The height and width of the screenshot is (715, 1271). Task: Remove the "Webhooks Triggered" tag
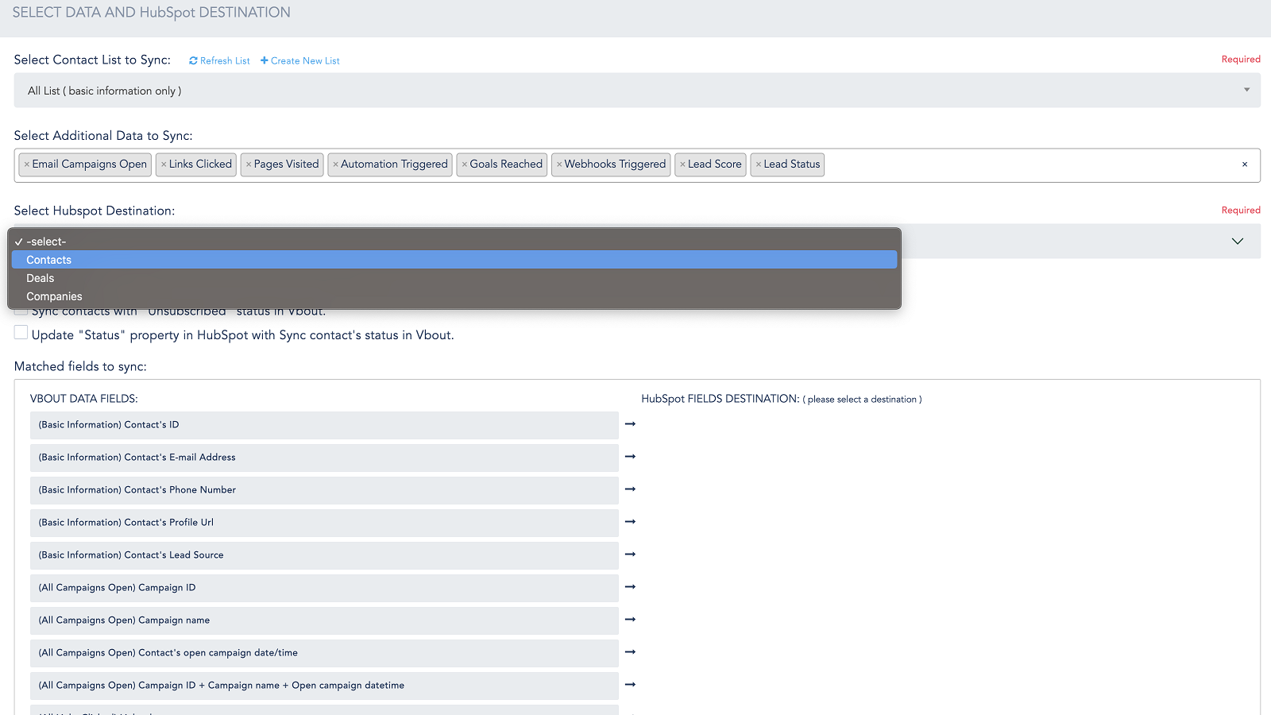tap(558, 164)
